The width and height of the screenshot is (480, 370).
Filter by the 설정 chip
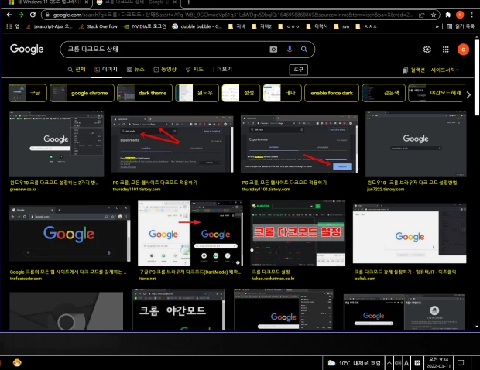pos(241,93)
